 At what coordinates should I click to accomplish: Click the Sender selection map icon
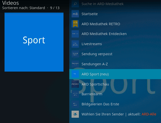[75, 114]
